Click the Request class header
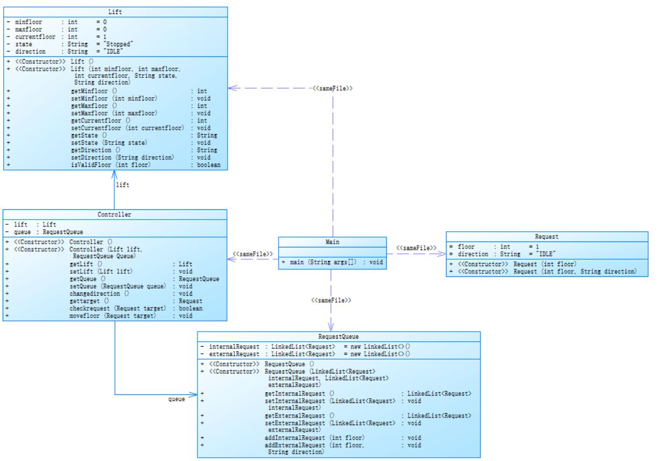The width and height of the screenshot is (659, 461). [546, 236]
